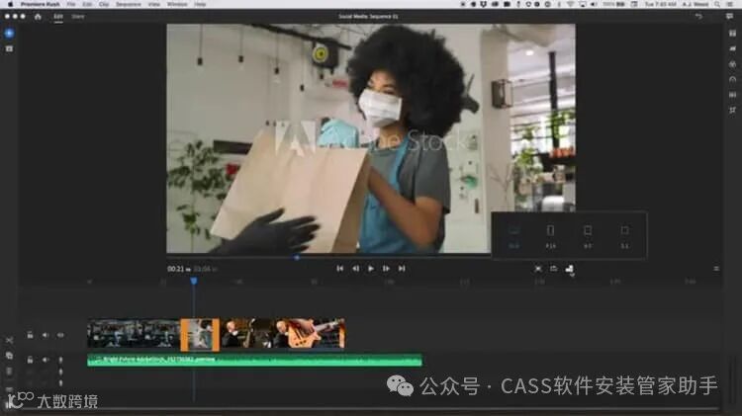Open the Premiere Rush app menu
The image size is (742, 416).
coord(41,4)
